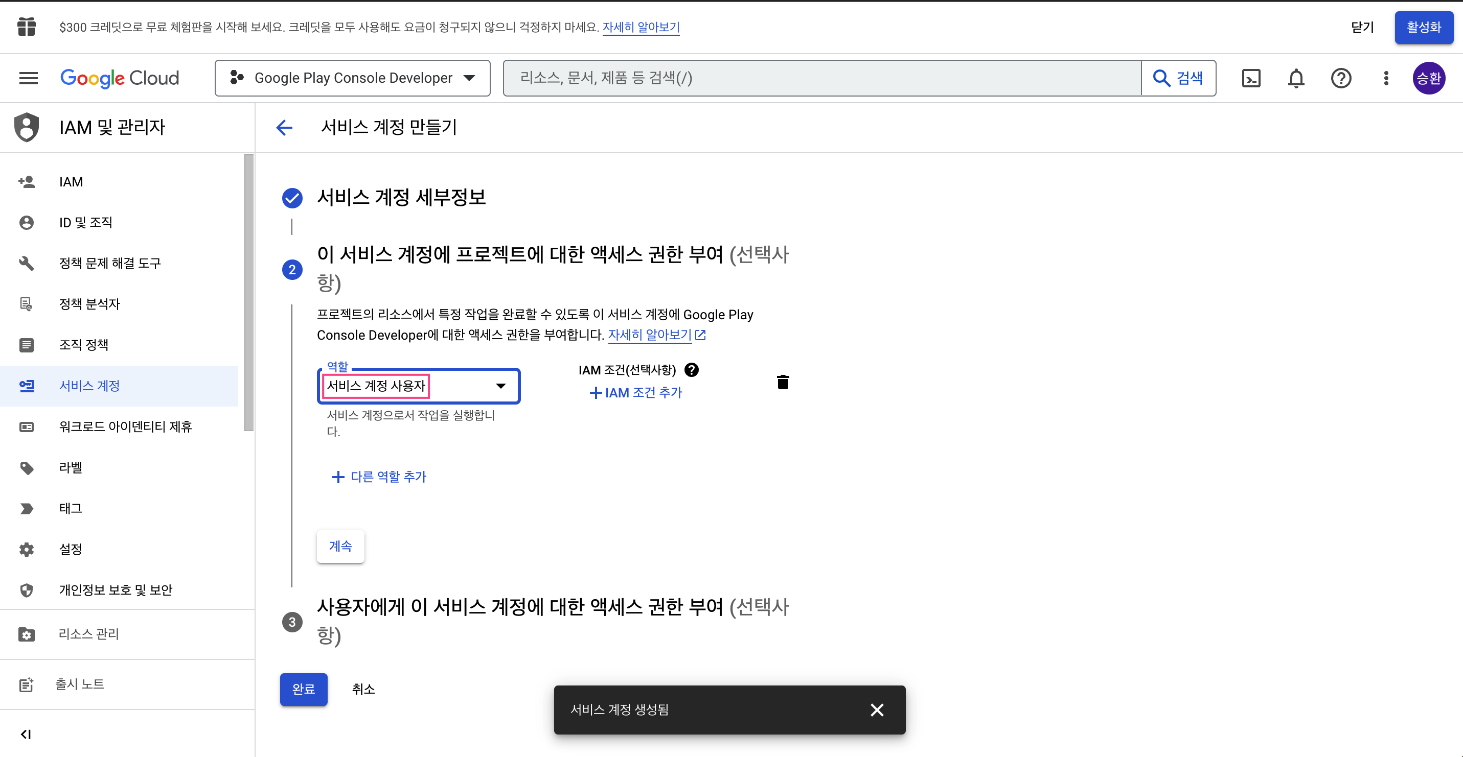Click the sidebar vertical scrollbar

(248, 292)
